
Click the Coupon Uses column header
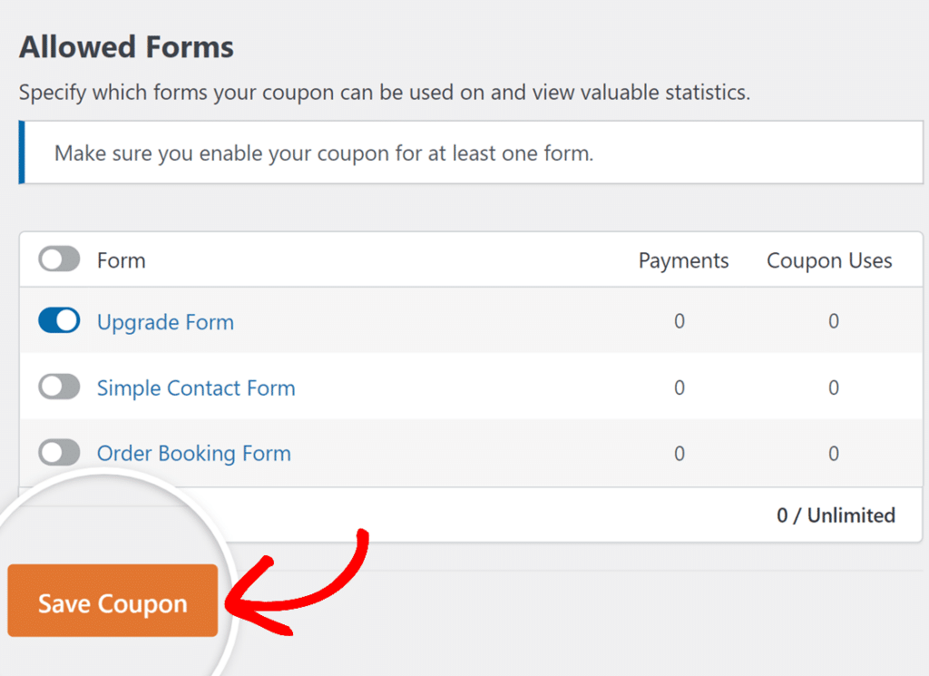(x=829, y=260)
